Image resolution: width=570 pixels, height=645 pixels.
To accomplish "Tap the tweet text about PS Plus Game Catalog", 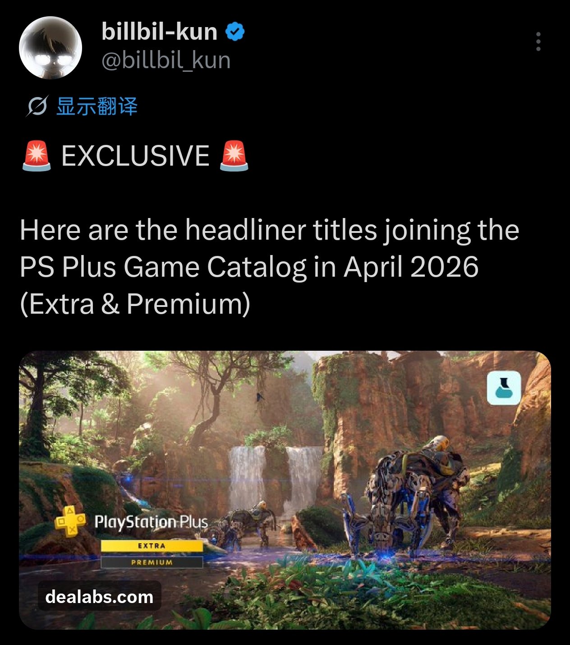I will point(270,267).
